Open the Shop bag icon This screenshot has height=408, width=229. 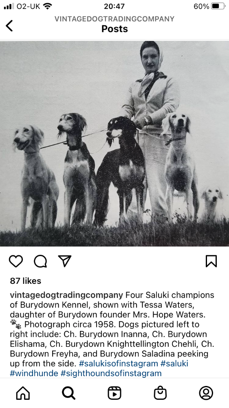point(160,393)
